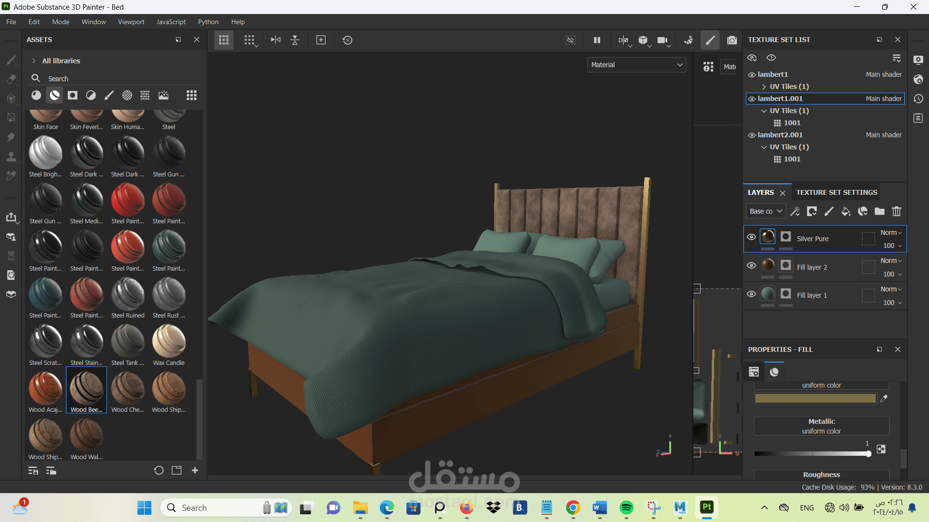
Task: Hide the lambert2.001 texture set
Action: [x=752, y=135]
